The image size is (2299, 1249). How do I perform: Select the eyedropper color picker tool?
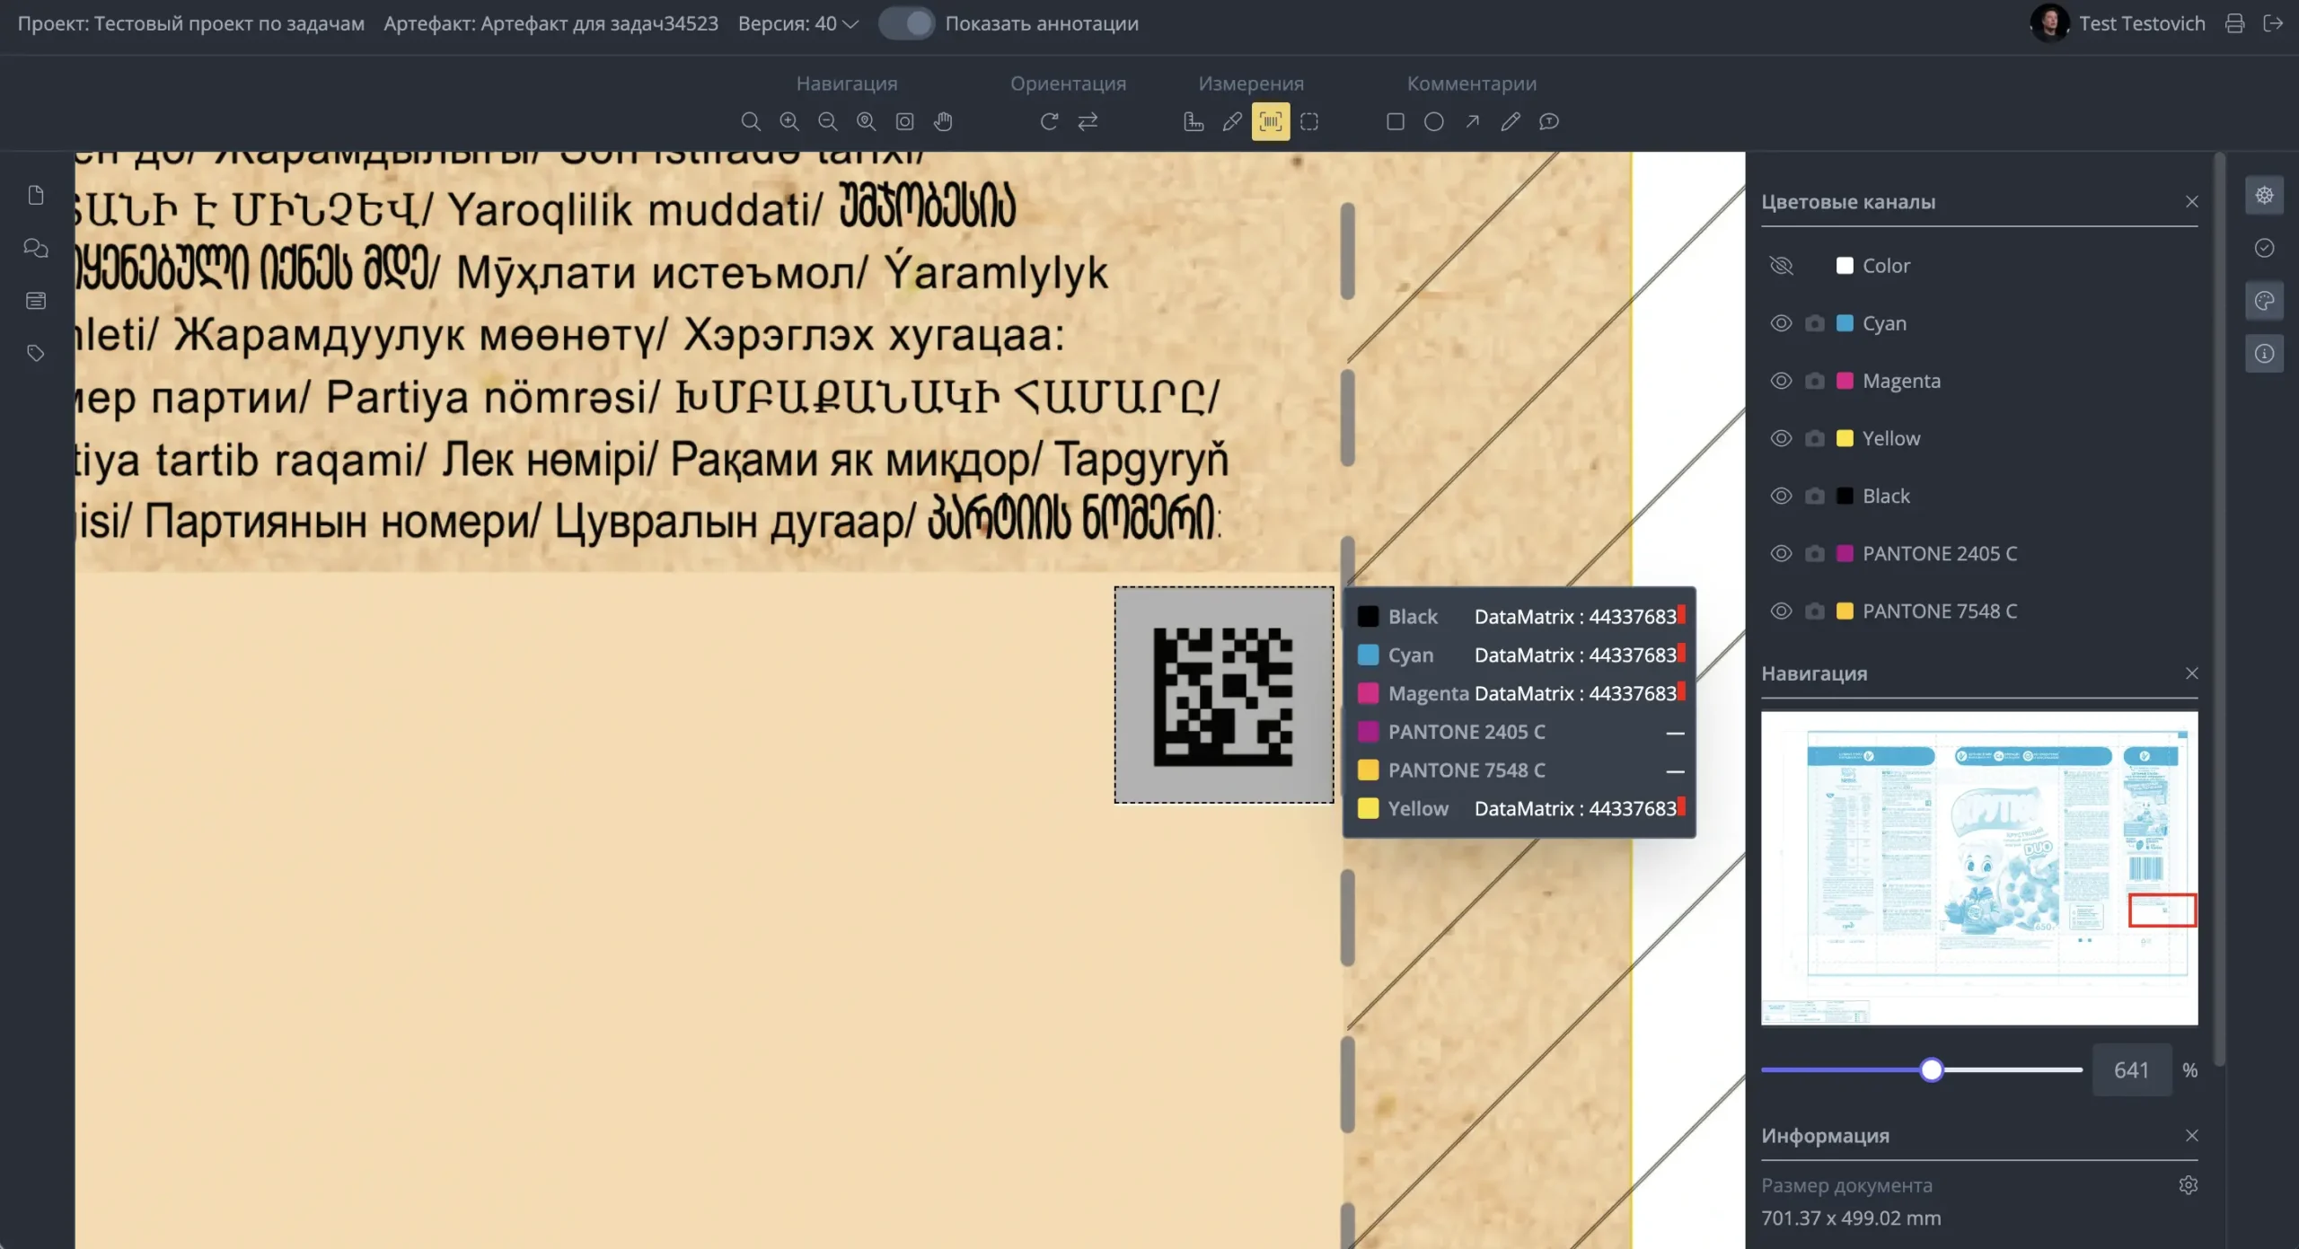tap(1232, 121)
